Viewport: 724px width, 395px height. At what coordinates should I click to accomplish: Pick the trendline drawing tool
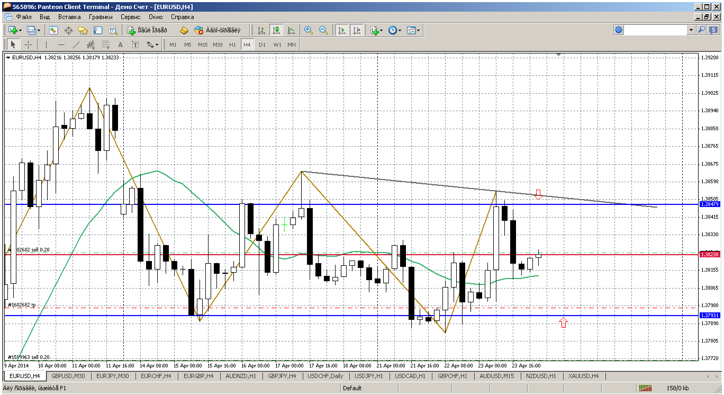pos(76,45)
